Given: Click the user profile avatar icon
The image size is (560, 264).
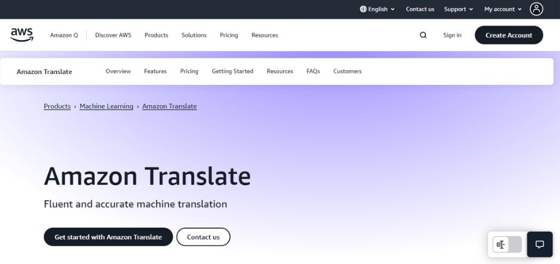Looking at the screenshot, I should (536, 9).
